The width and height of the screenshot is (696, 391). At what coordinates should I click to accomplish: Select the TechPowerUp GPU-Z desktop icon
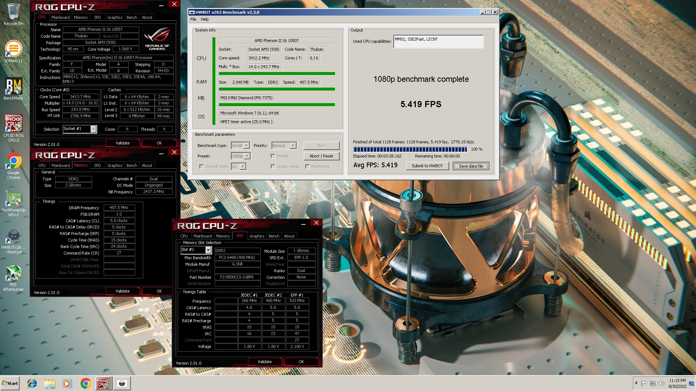[13, 203]
